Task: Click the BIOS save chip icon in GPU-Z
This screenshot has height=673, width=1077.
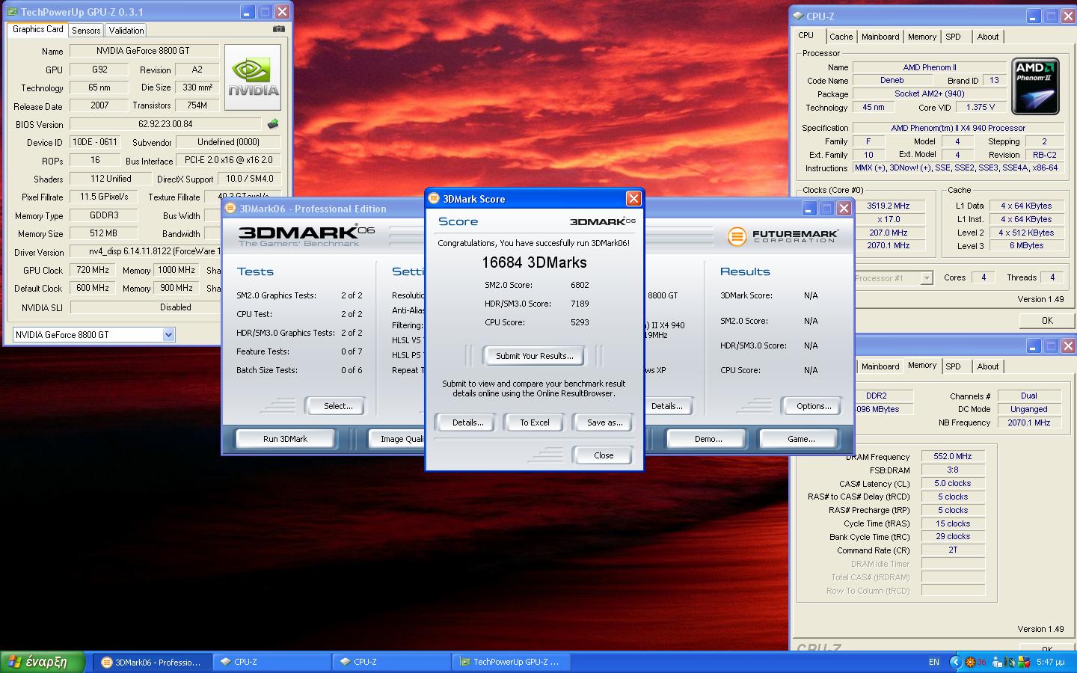Action: tap(273, 124)
